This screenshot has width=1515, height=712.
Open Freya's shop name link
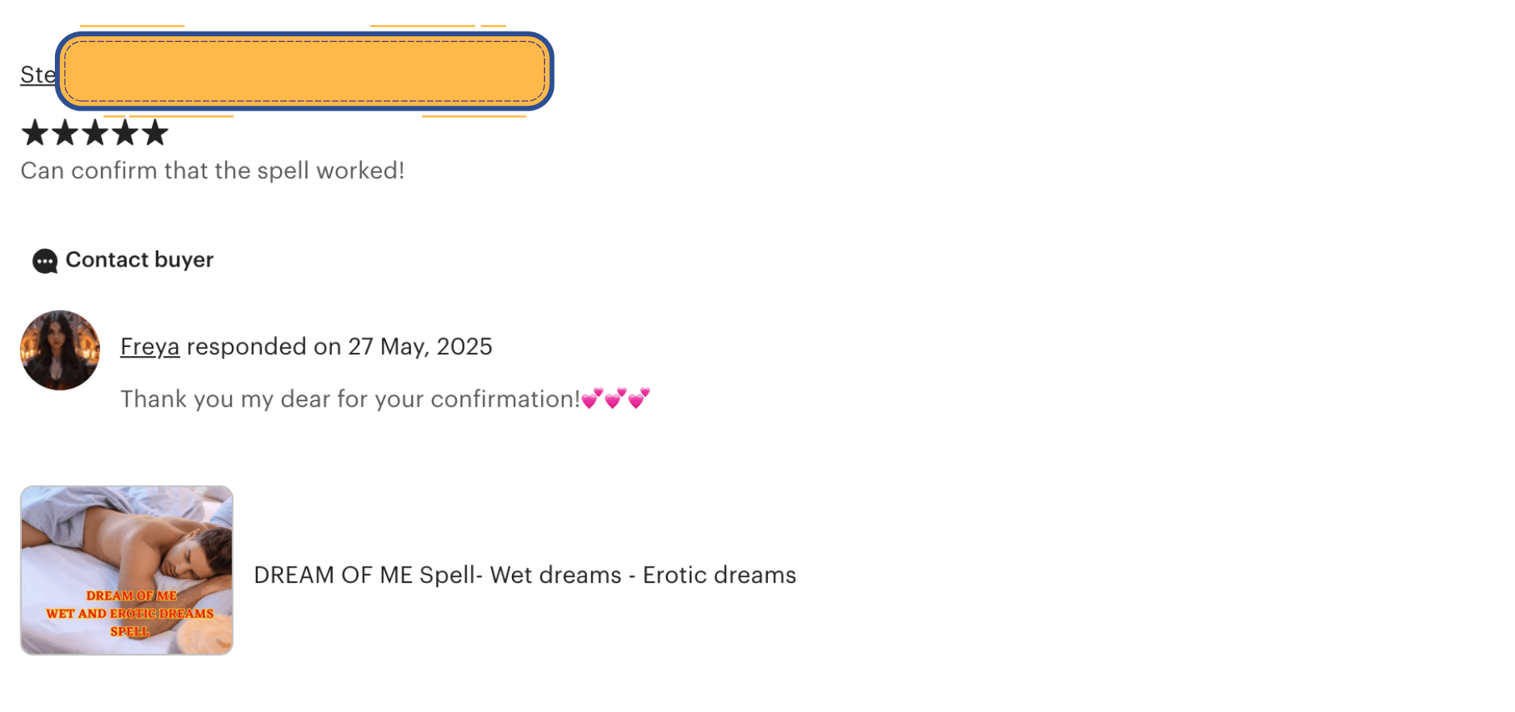pos(149,347)
